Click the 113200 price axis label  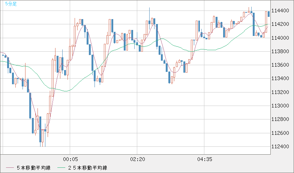tap(280, 92)
